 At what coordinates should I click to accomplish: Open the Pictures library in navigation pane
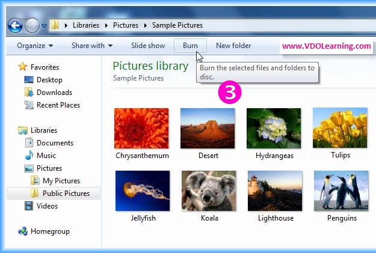(x=49, y=168)
